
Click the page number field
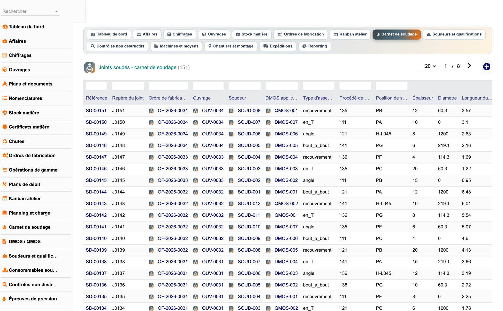coord(445,66)
